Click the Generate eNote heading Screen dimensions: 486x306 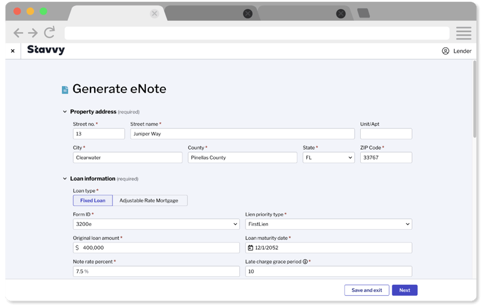[119, 88]
